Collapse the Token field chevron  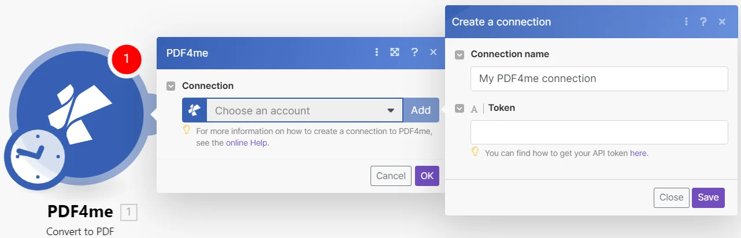460,108
